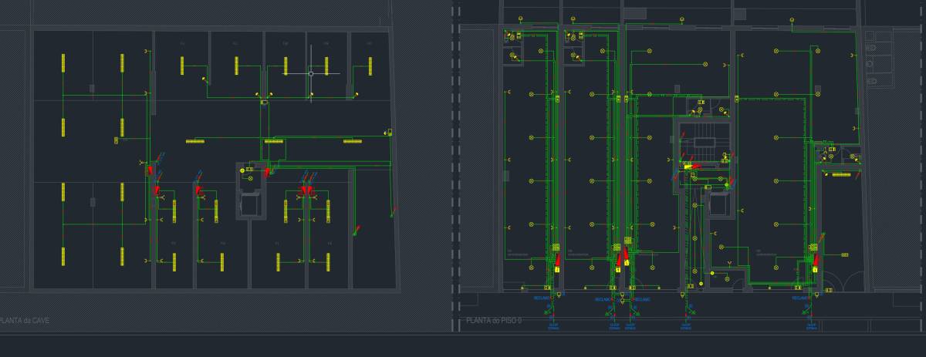Screen dimensions: 926x357
Task: Select the "PLANTA do PISO 0" title text
Action: [494, 320]
